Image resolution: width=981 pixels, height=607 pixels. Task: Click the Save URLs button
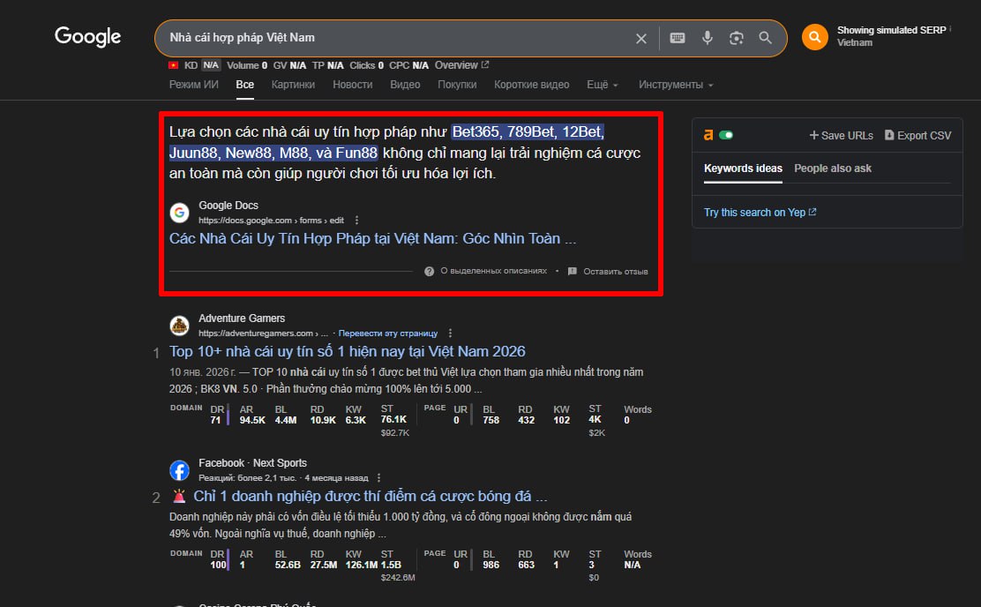coord(841,135)
